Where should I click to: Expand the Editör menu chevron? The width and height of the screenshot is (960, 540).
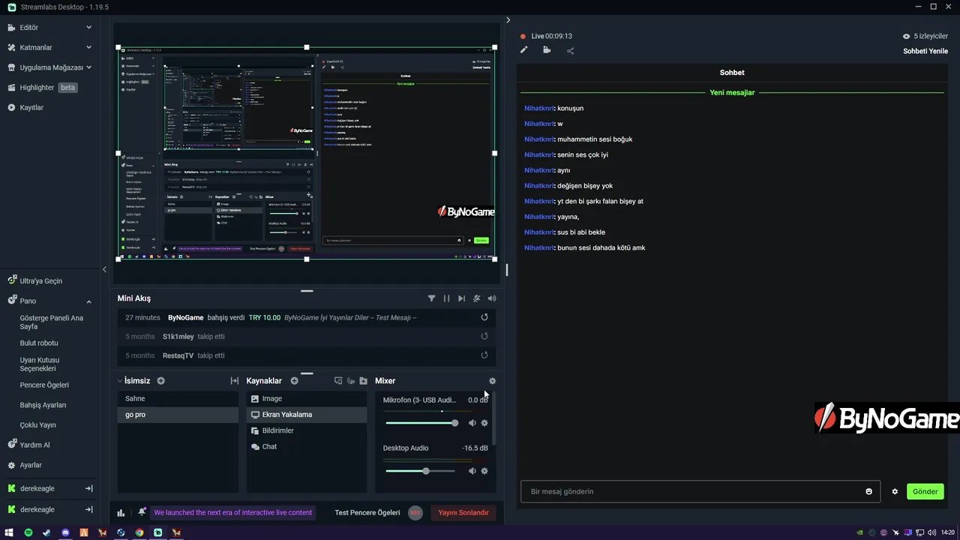tap(88, 27)
